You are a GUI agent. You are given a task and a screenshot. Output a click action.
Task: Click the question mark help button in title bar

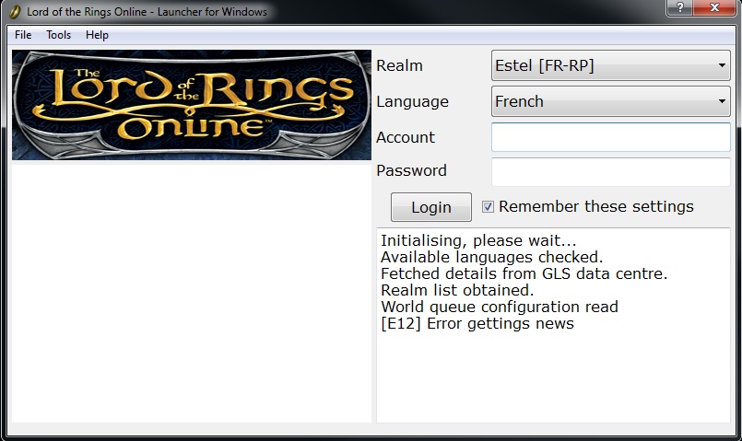(x=679, y=7)
